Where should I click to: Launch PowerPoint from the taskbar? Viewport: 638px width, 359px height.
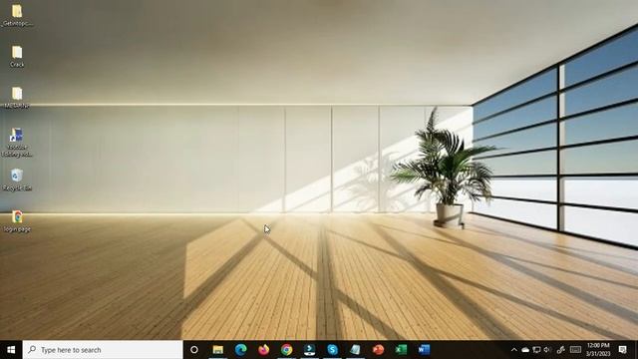click(x=378, y=350)
